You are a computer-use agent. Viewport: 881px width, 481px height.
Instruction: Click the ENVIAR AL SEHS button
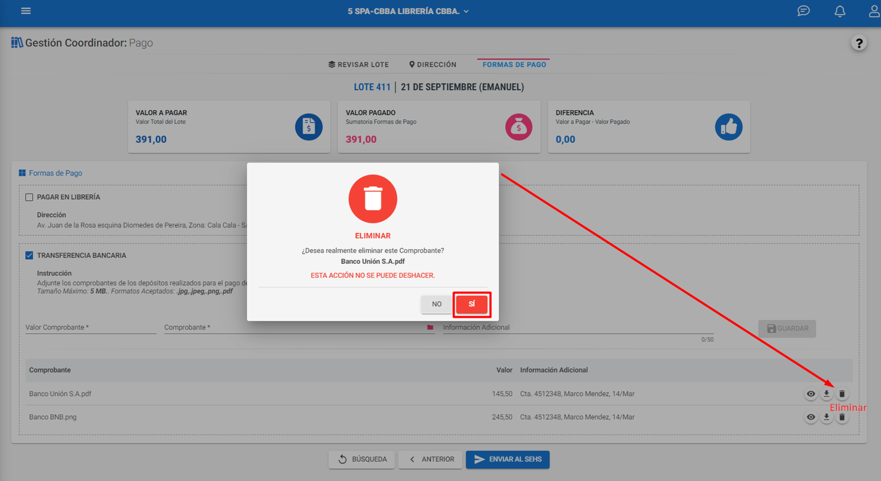(x=507, y=459)
